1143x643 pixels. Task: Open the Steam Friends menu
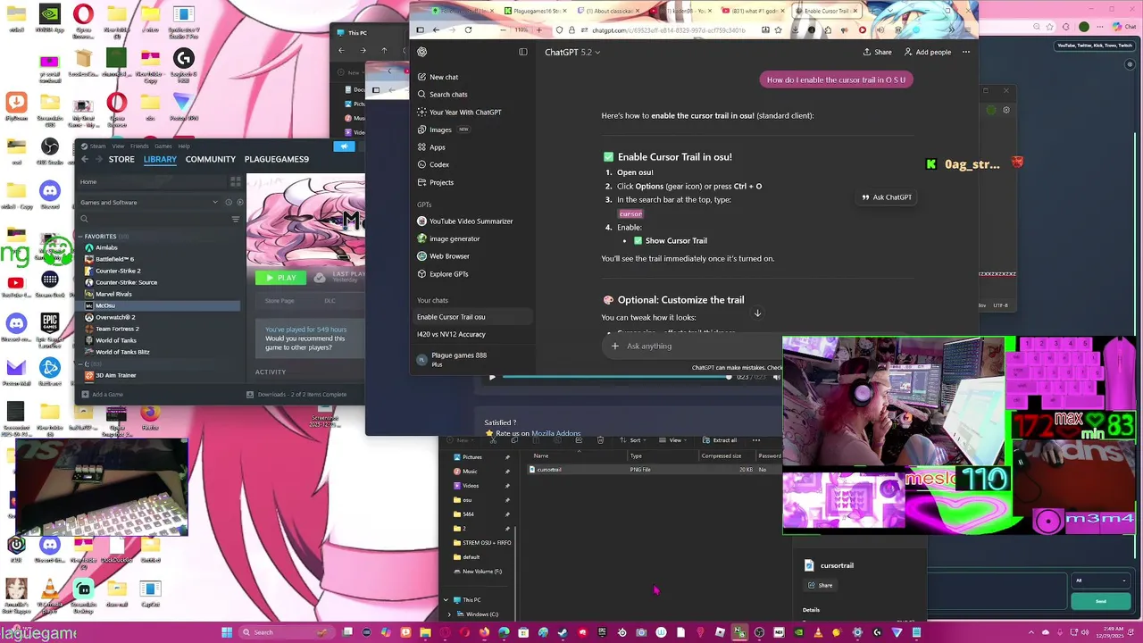point(139,146)
